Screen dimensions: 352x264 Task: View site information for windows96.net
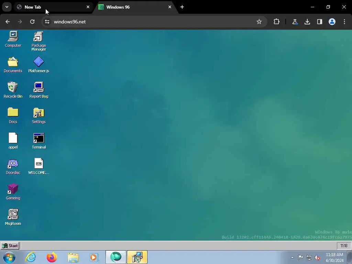47,22
